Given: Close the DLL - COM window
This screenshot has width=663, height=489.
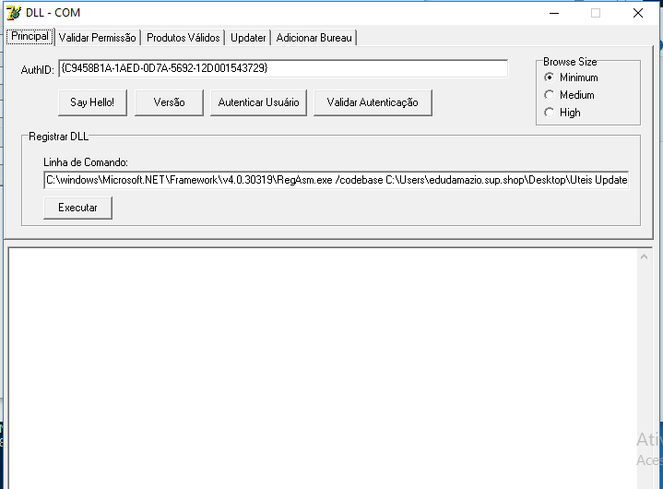Looking at the screenshot, I should click(638, 13).
